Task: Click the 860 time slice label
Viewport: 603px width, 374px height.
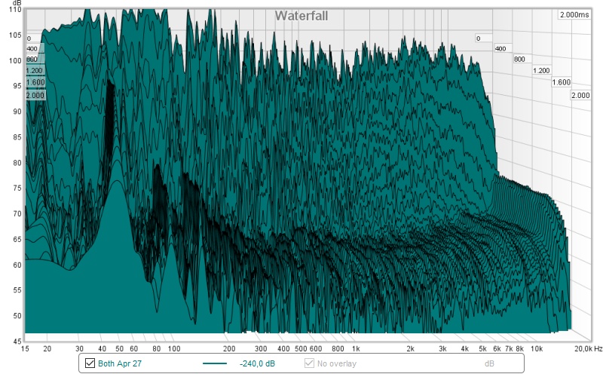Action: [x=32, y=59]
